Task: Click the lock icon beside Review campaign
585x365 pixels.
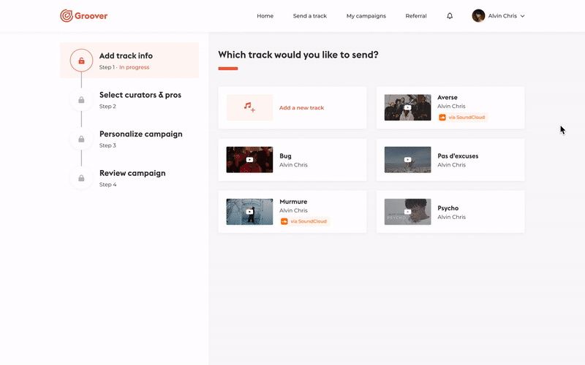Action: tap(81, 178)
